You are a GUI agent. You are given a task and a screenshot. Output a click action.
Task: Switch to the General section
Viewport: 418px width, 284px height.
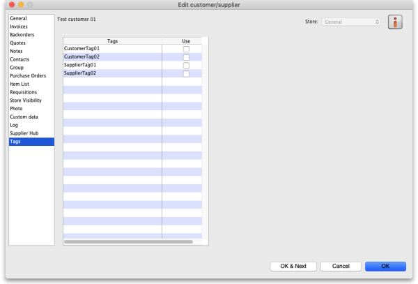tap(19, 19)
